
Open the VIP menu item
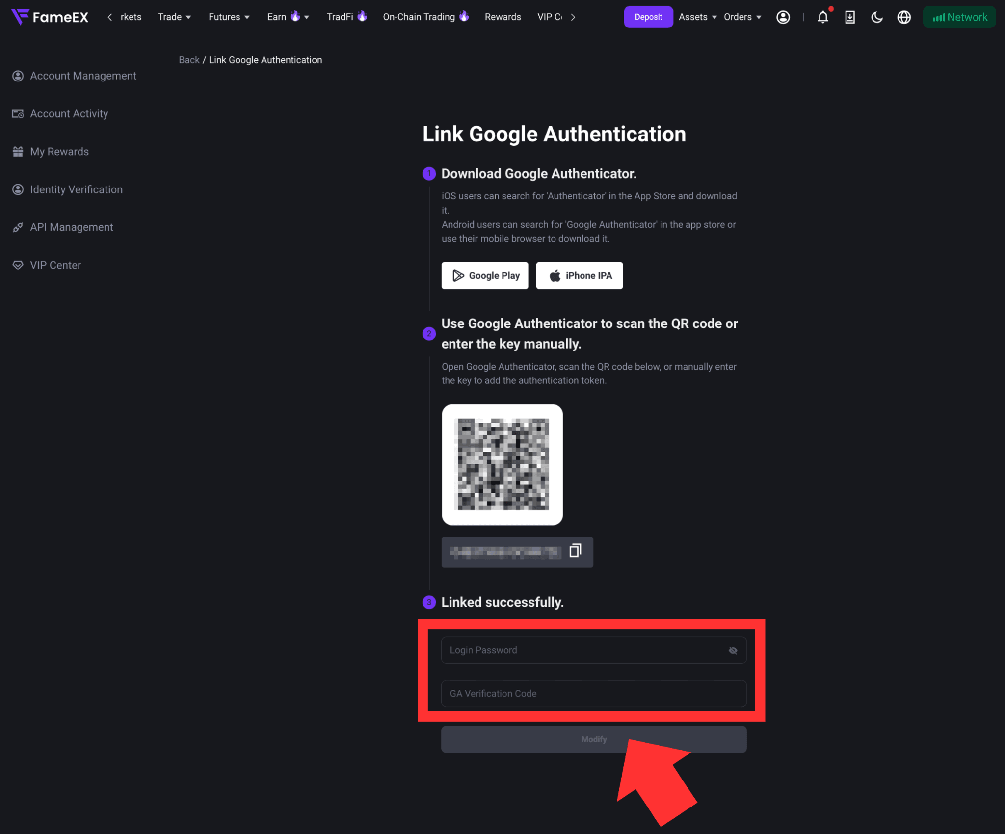click(x=550, y=17)
